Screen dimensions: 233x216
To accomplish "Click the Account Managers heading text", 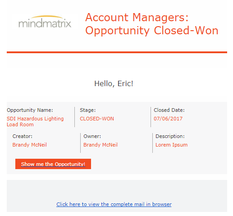I will [137, 17].
